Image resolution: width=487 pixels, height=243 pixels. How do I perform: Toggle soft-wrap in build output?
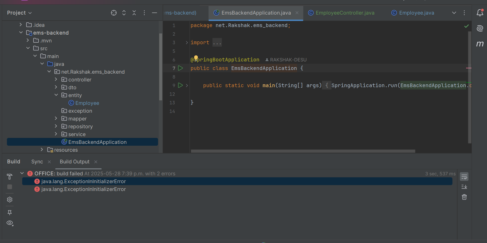(x=464, y=177)
